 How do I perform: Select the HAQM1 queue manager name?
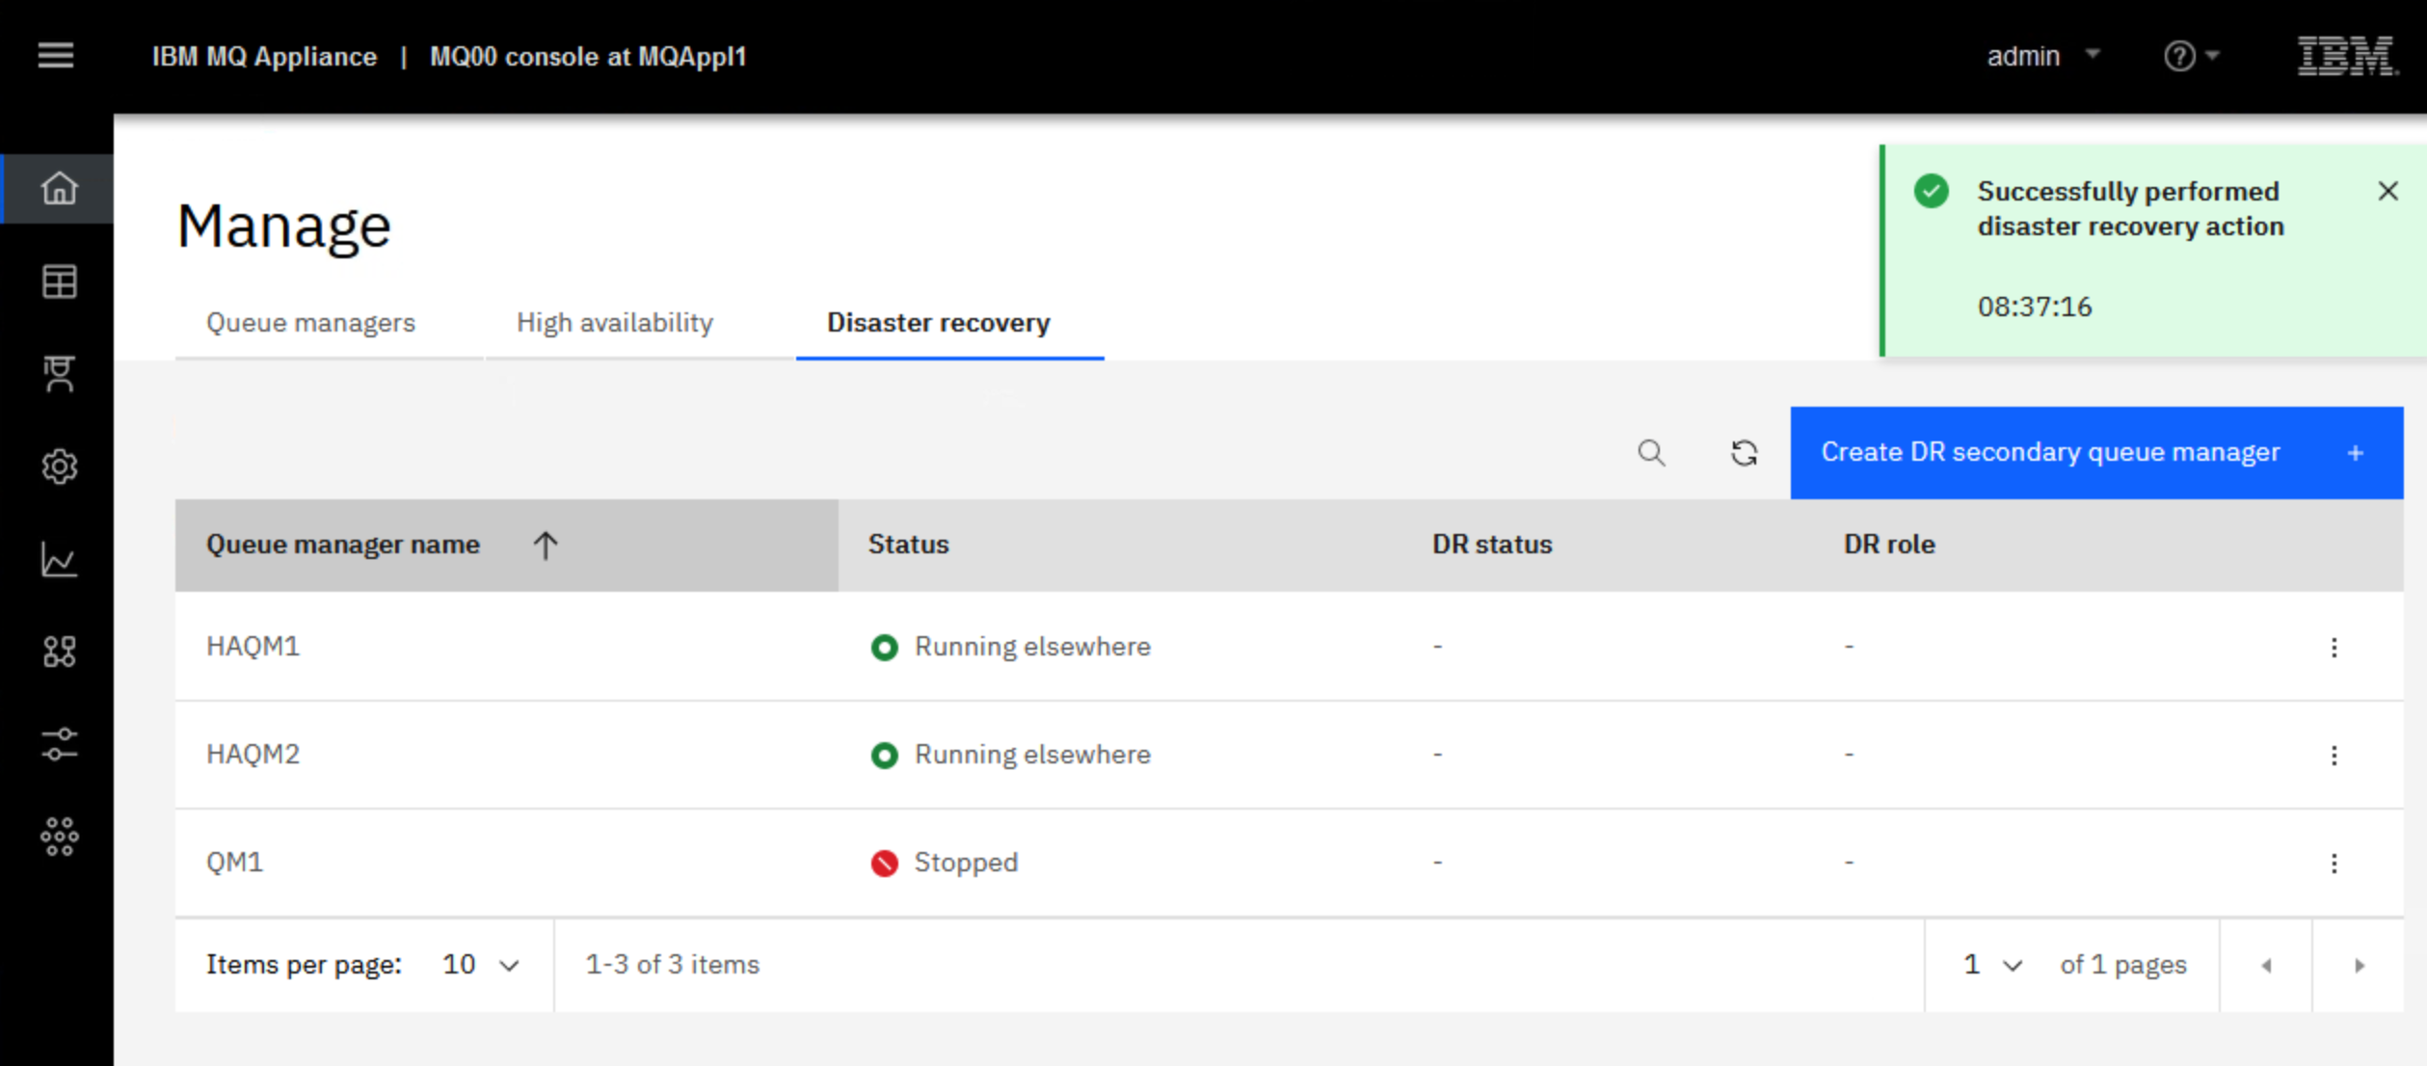(x=253, y=646)
